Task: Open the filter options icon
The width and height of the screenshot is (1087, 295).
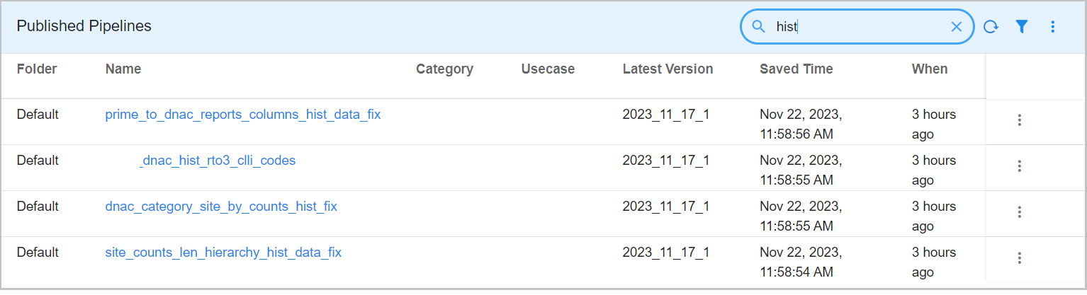Action: pos(1021,27)
